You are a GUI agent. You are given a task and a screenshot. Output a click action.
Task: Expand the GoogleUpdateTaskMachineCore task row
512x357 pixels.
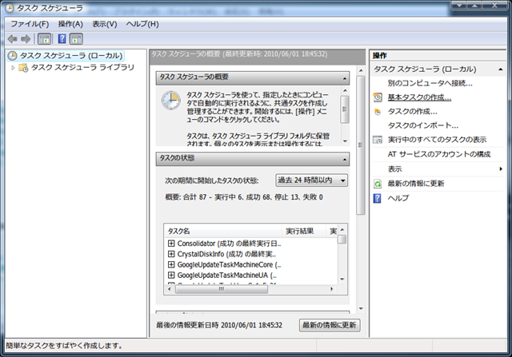[x=171, y=264]
